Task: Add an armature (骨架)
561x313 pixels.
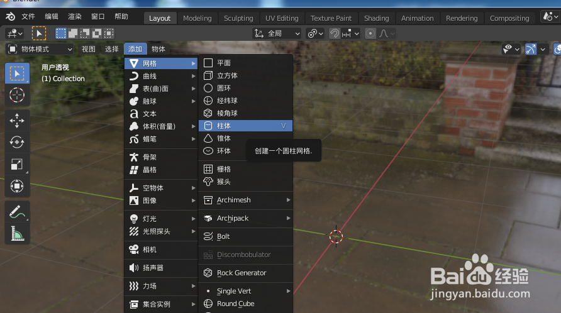Action: (x=161, y=157)
